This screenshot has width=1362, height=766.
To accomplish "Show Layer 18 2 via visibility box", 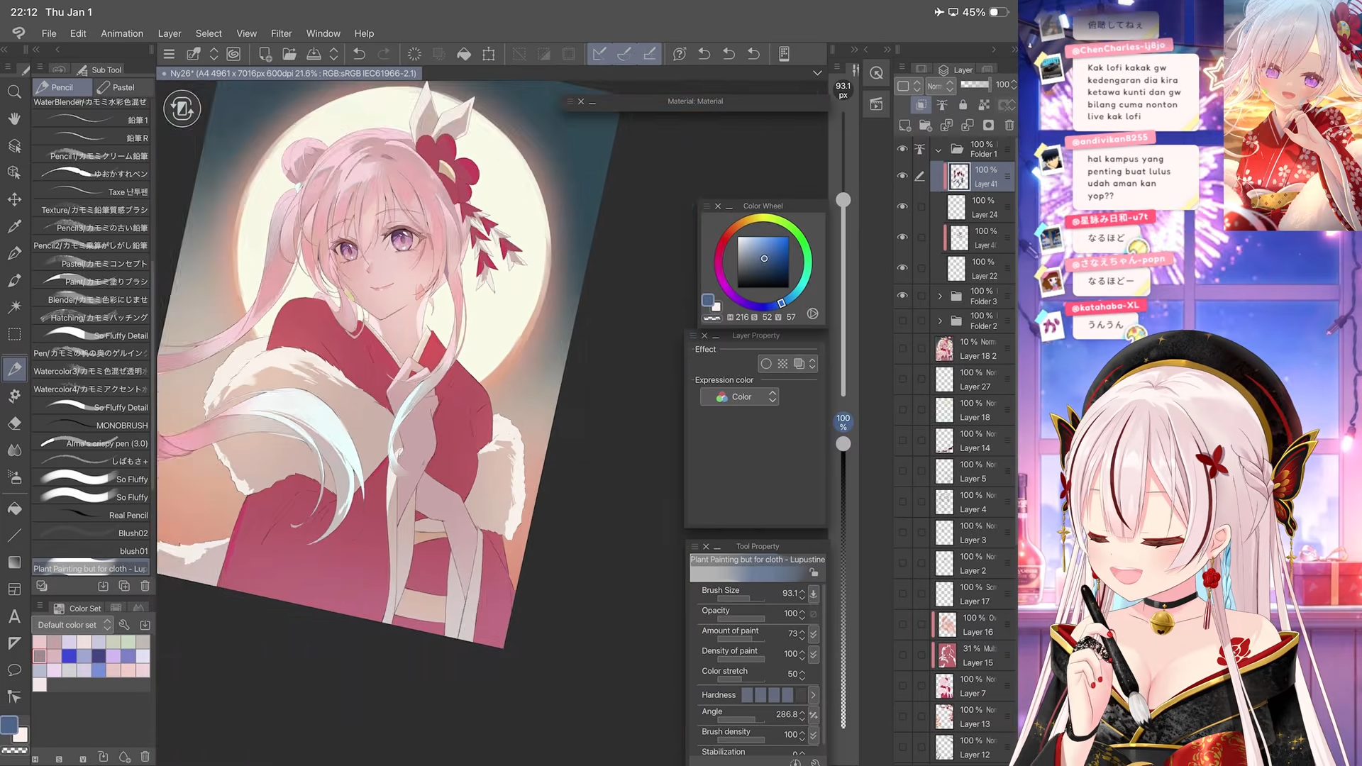I will coord(902,349).
